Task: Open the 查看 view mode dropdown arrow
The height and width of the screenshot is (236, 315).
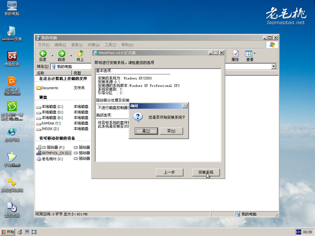Action: tap(254, 53)
